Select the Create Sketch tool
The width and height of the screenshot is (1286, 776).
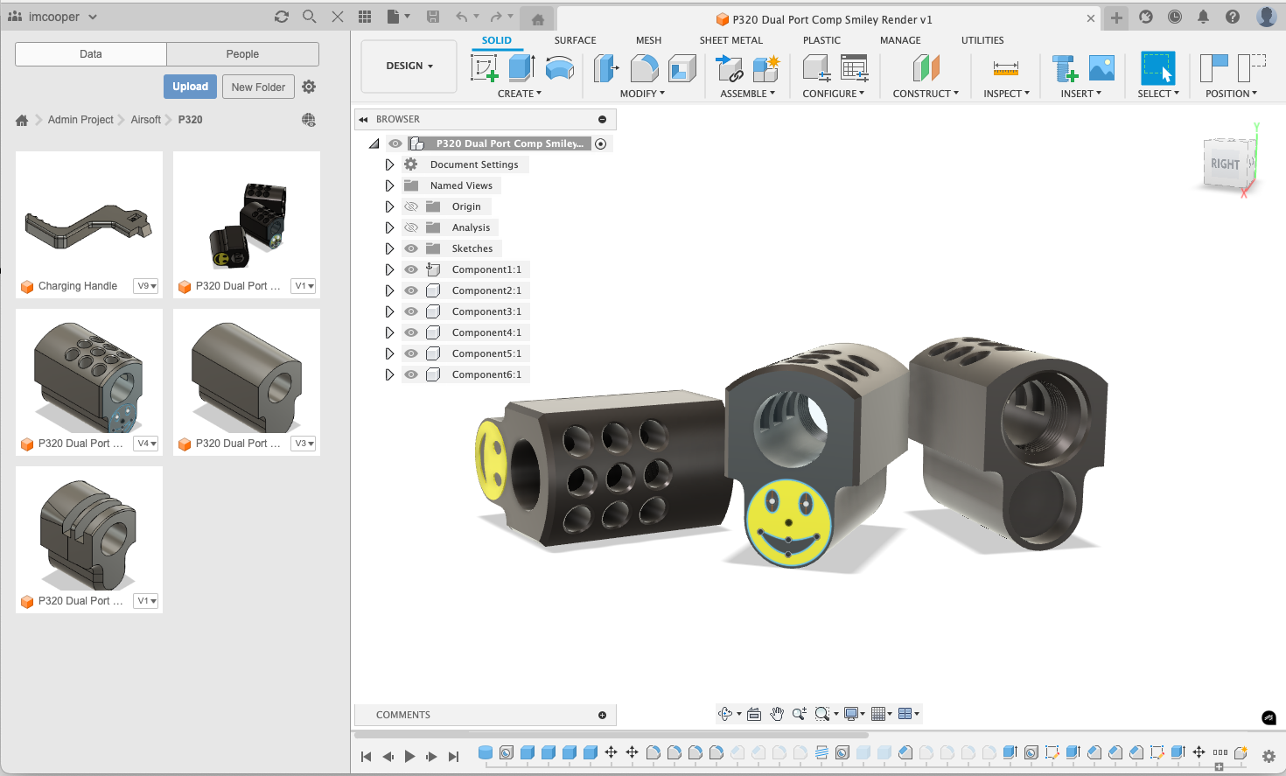click(x=484, y=68)
